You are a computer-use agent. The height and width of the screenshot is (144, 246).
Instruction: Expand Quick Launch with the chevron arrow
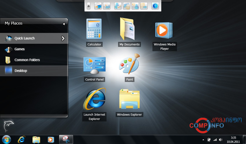[63, 38]
